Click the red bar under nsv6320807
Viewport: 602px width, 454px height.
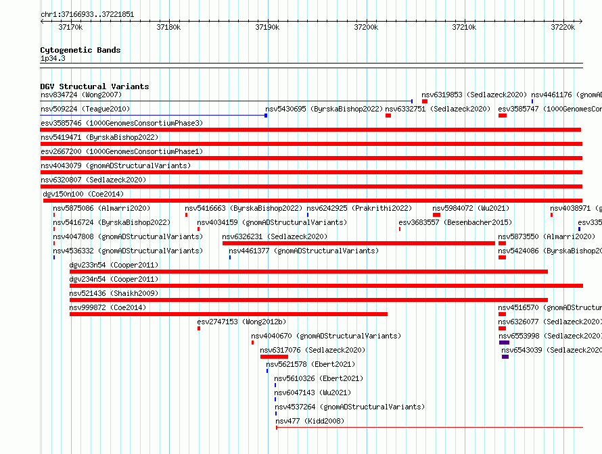[311, 186]
